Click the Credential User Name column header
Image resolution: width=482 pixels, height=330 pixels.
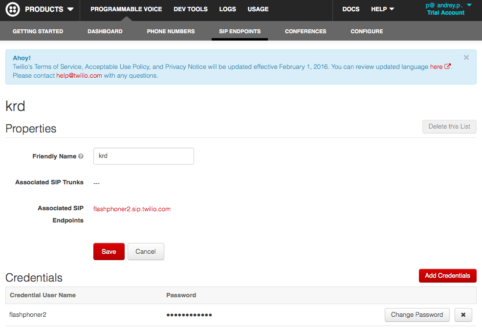[x=43, y=295]
